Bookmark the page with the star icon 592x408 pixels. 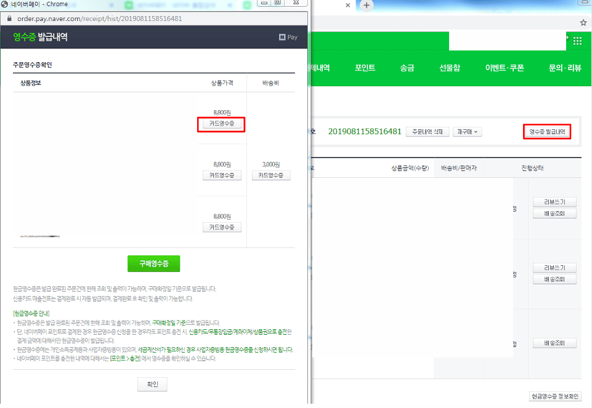pos(583,23)
